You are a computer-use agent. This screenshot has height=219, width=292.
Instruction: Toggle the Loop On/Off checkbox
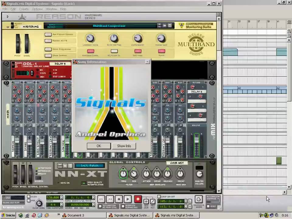click(x=159, y=197)
